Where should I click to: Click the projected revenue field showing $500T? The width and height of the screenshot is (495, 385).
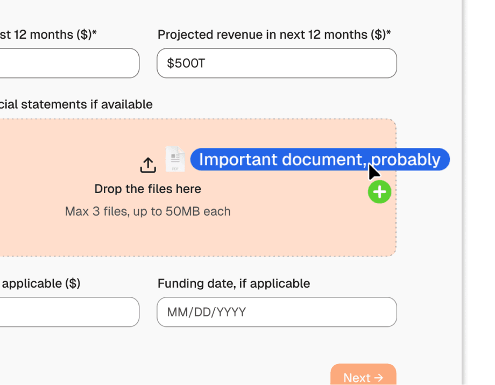pyautogui.click(x=277, y=63)
